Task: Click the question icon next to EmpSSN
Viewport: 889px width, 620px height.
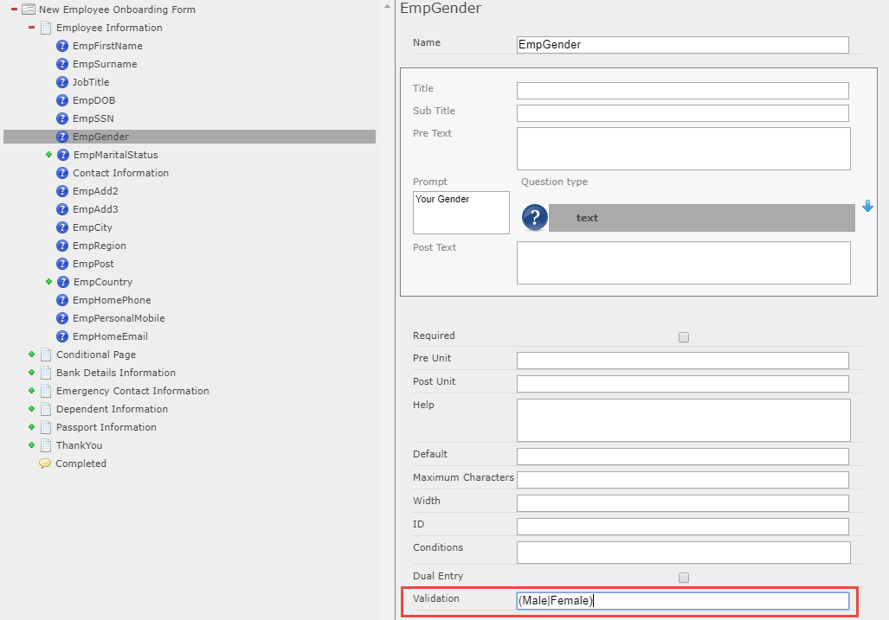Action: (62, 118)
